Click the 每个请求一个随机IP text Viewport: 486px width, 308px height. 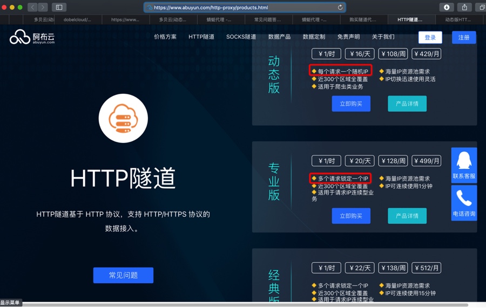(343, 72)
